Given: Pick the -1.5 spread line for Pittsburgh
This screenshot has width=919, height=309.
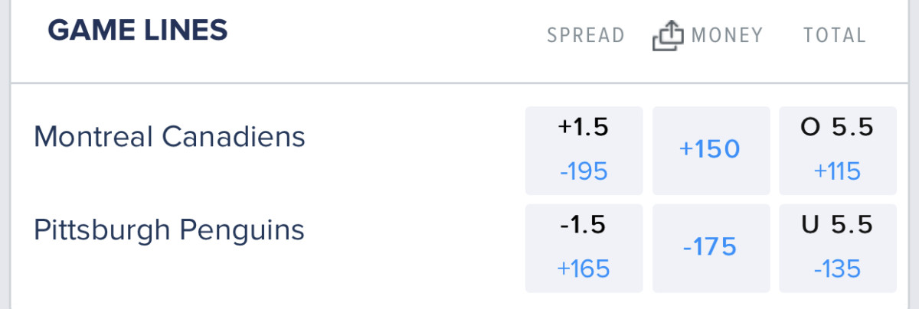Looking at the screenshot, I should click(x=584, y=224).
